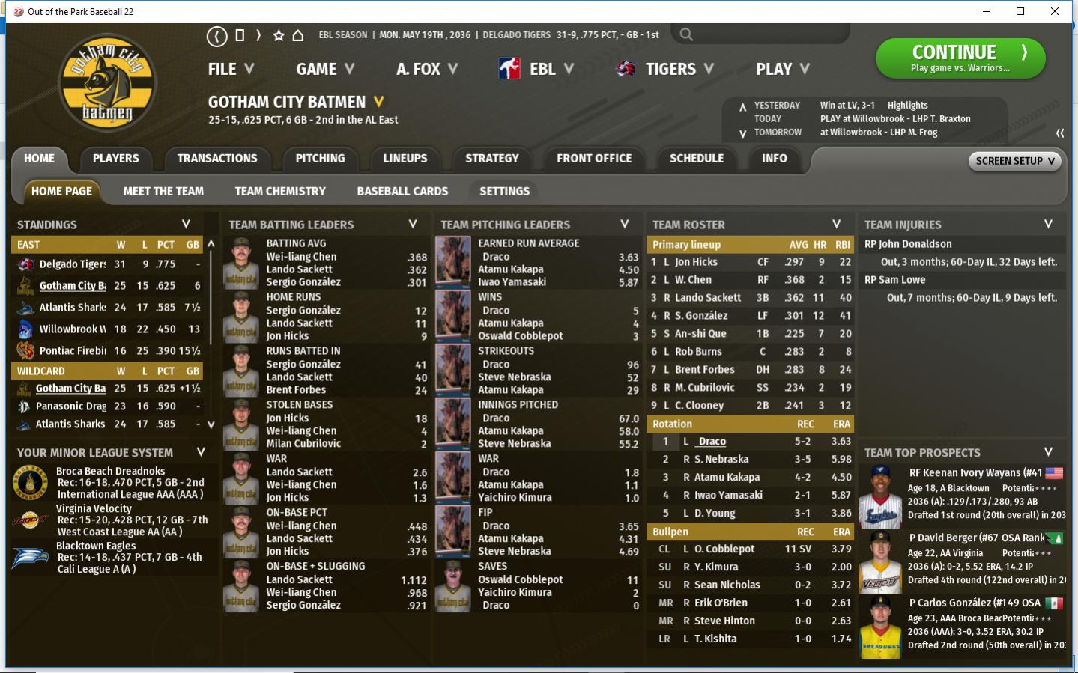Open RP John Donaldson in Team Injuries

[908, 244]
